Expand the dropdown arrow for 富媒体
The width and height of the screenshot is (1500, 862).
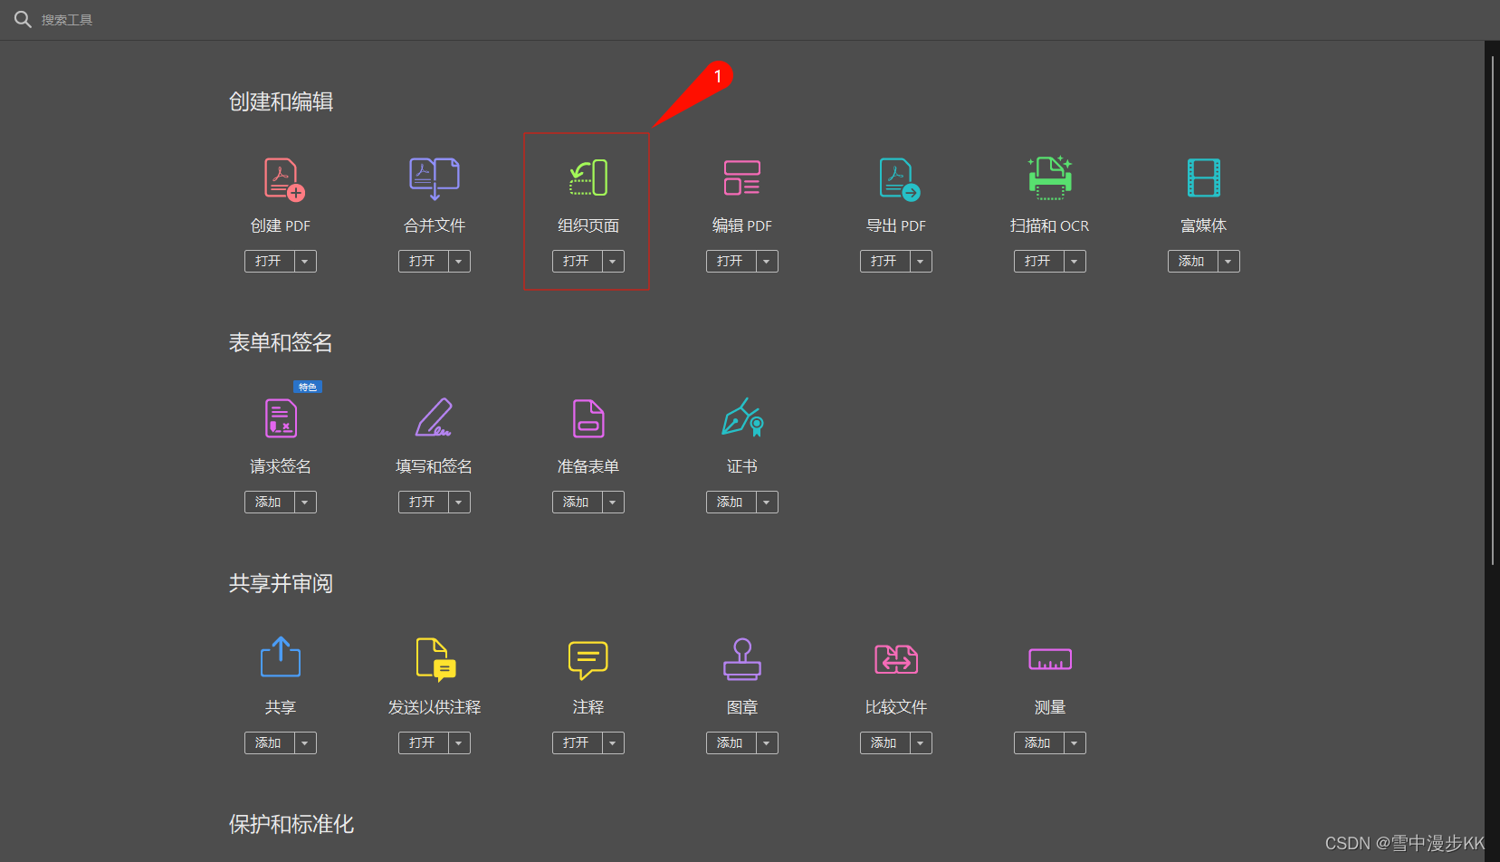[x=1228, y=261]
